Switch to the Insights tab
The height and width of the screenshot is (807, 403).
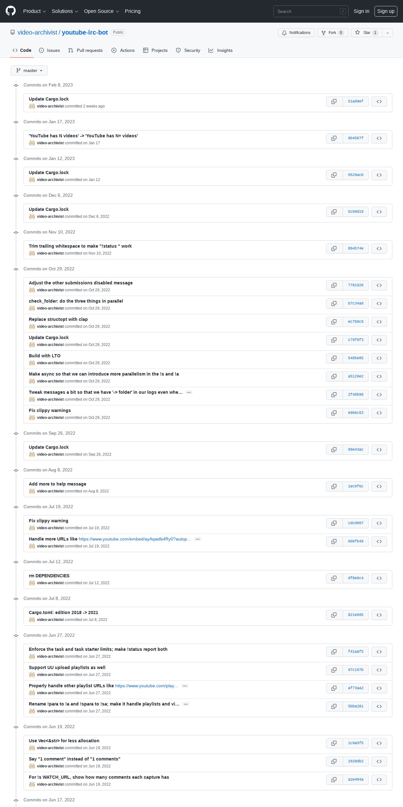pyautogui.click(x=221, y=50)
